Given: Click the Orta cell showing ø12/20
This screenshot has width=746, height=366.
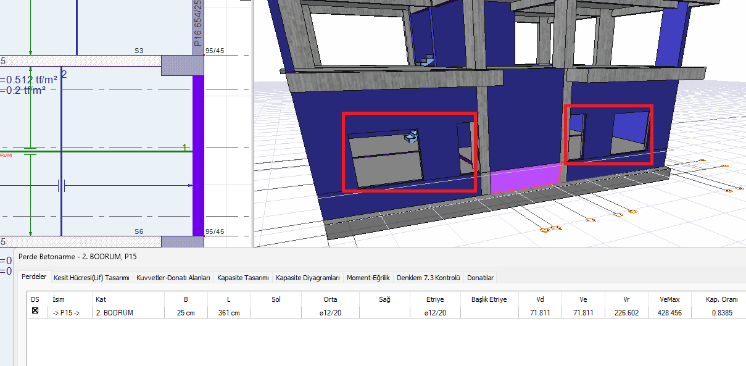Looking at the screenshot, I should (330, 313).
